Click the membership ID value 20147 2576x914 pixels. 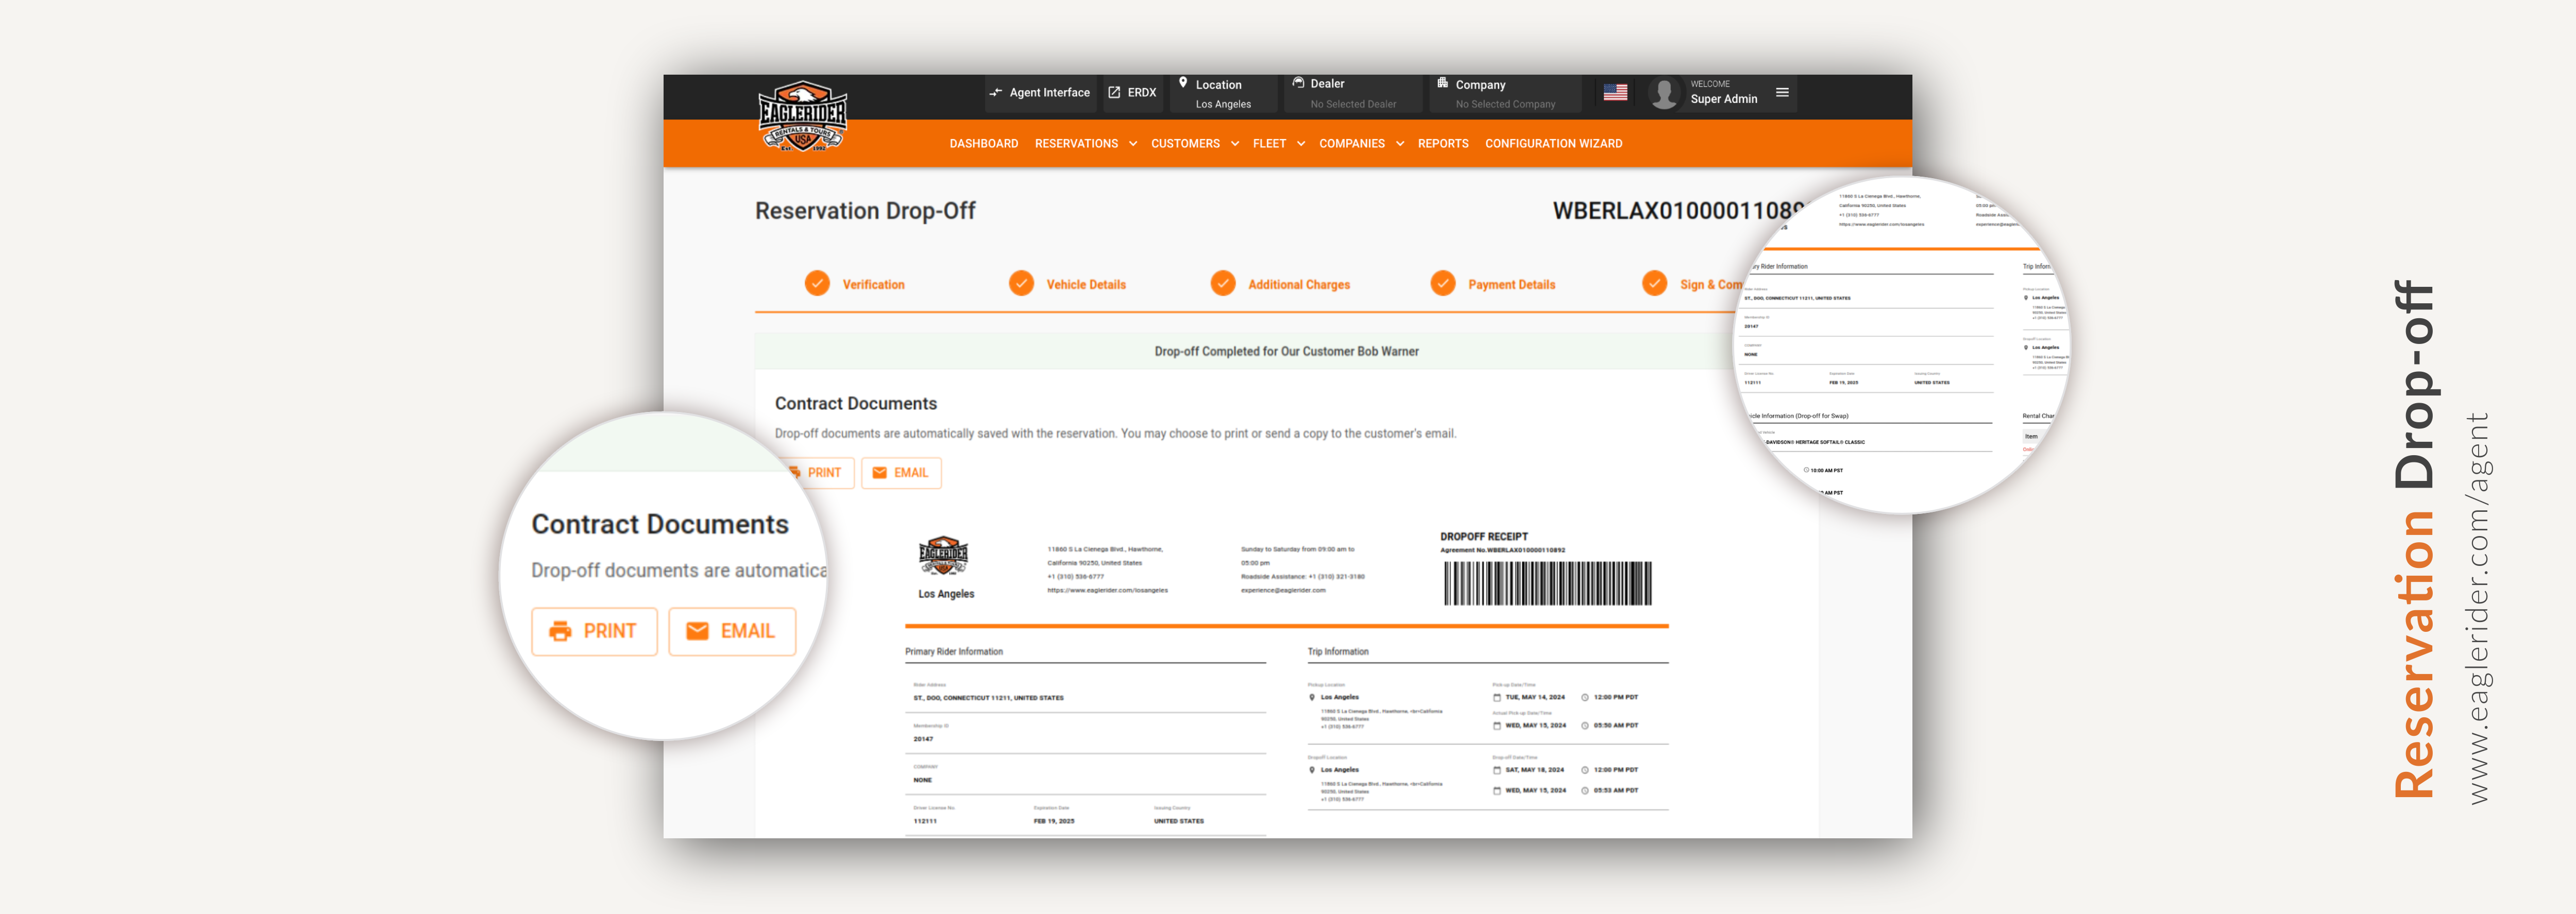[x=923, y=739]
